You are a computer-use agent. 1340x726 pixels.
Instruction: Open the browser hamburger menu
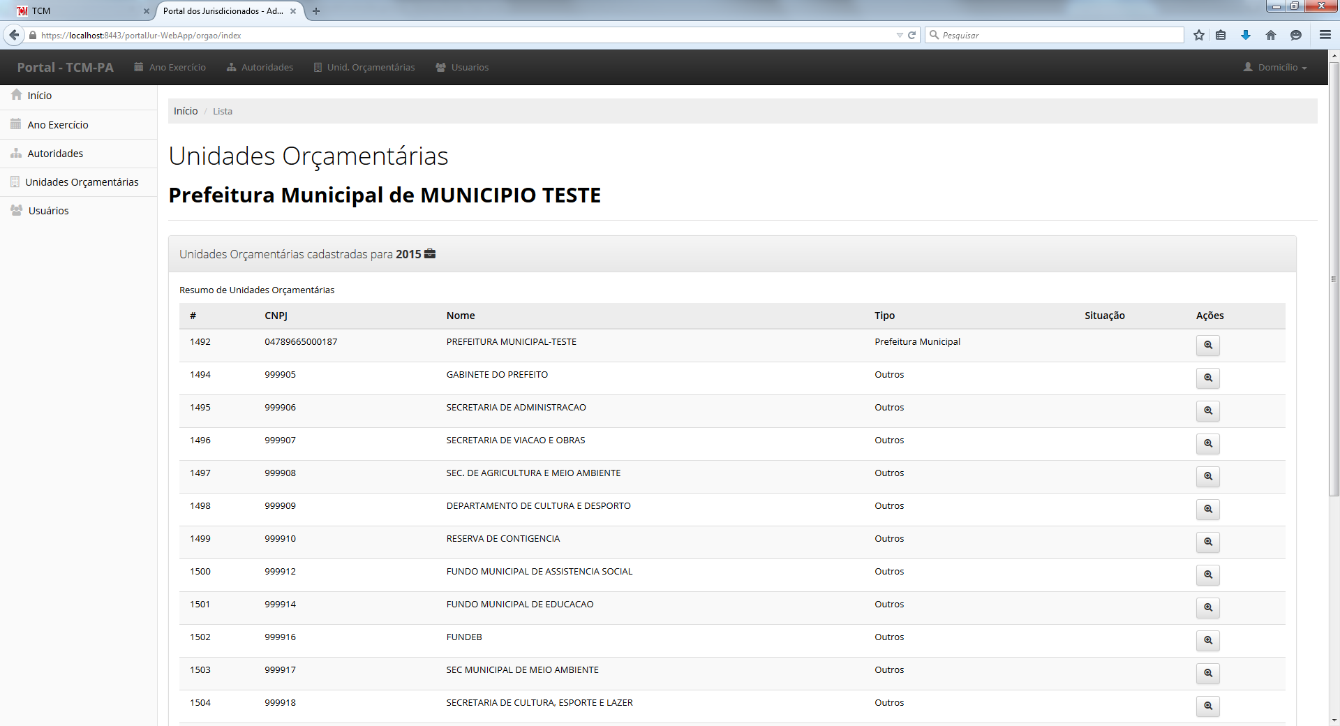tap(1325, 35)
